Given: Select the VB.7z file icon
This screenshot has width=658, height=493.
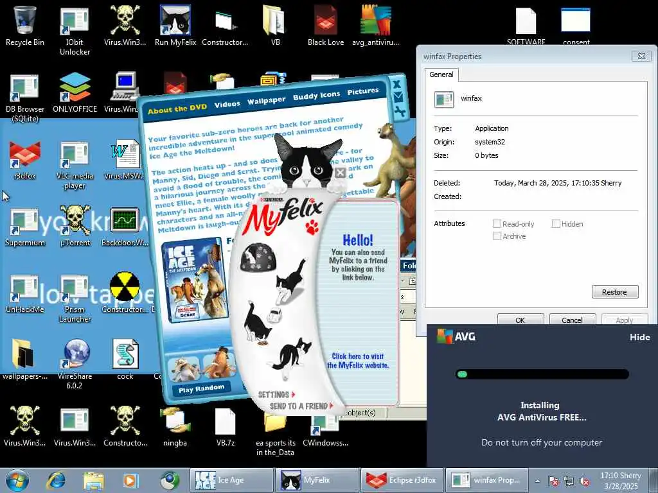Looking at the screenshot, I should (226, 426).
